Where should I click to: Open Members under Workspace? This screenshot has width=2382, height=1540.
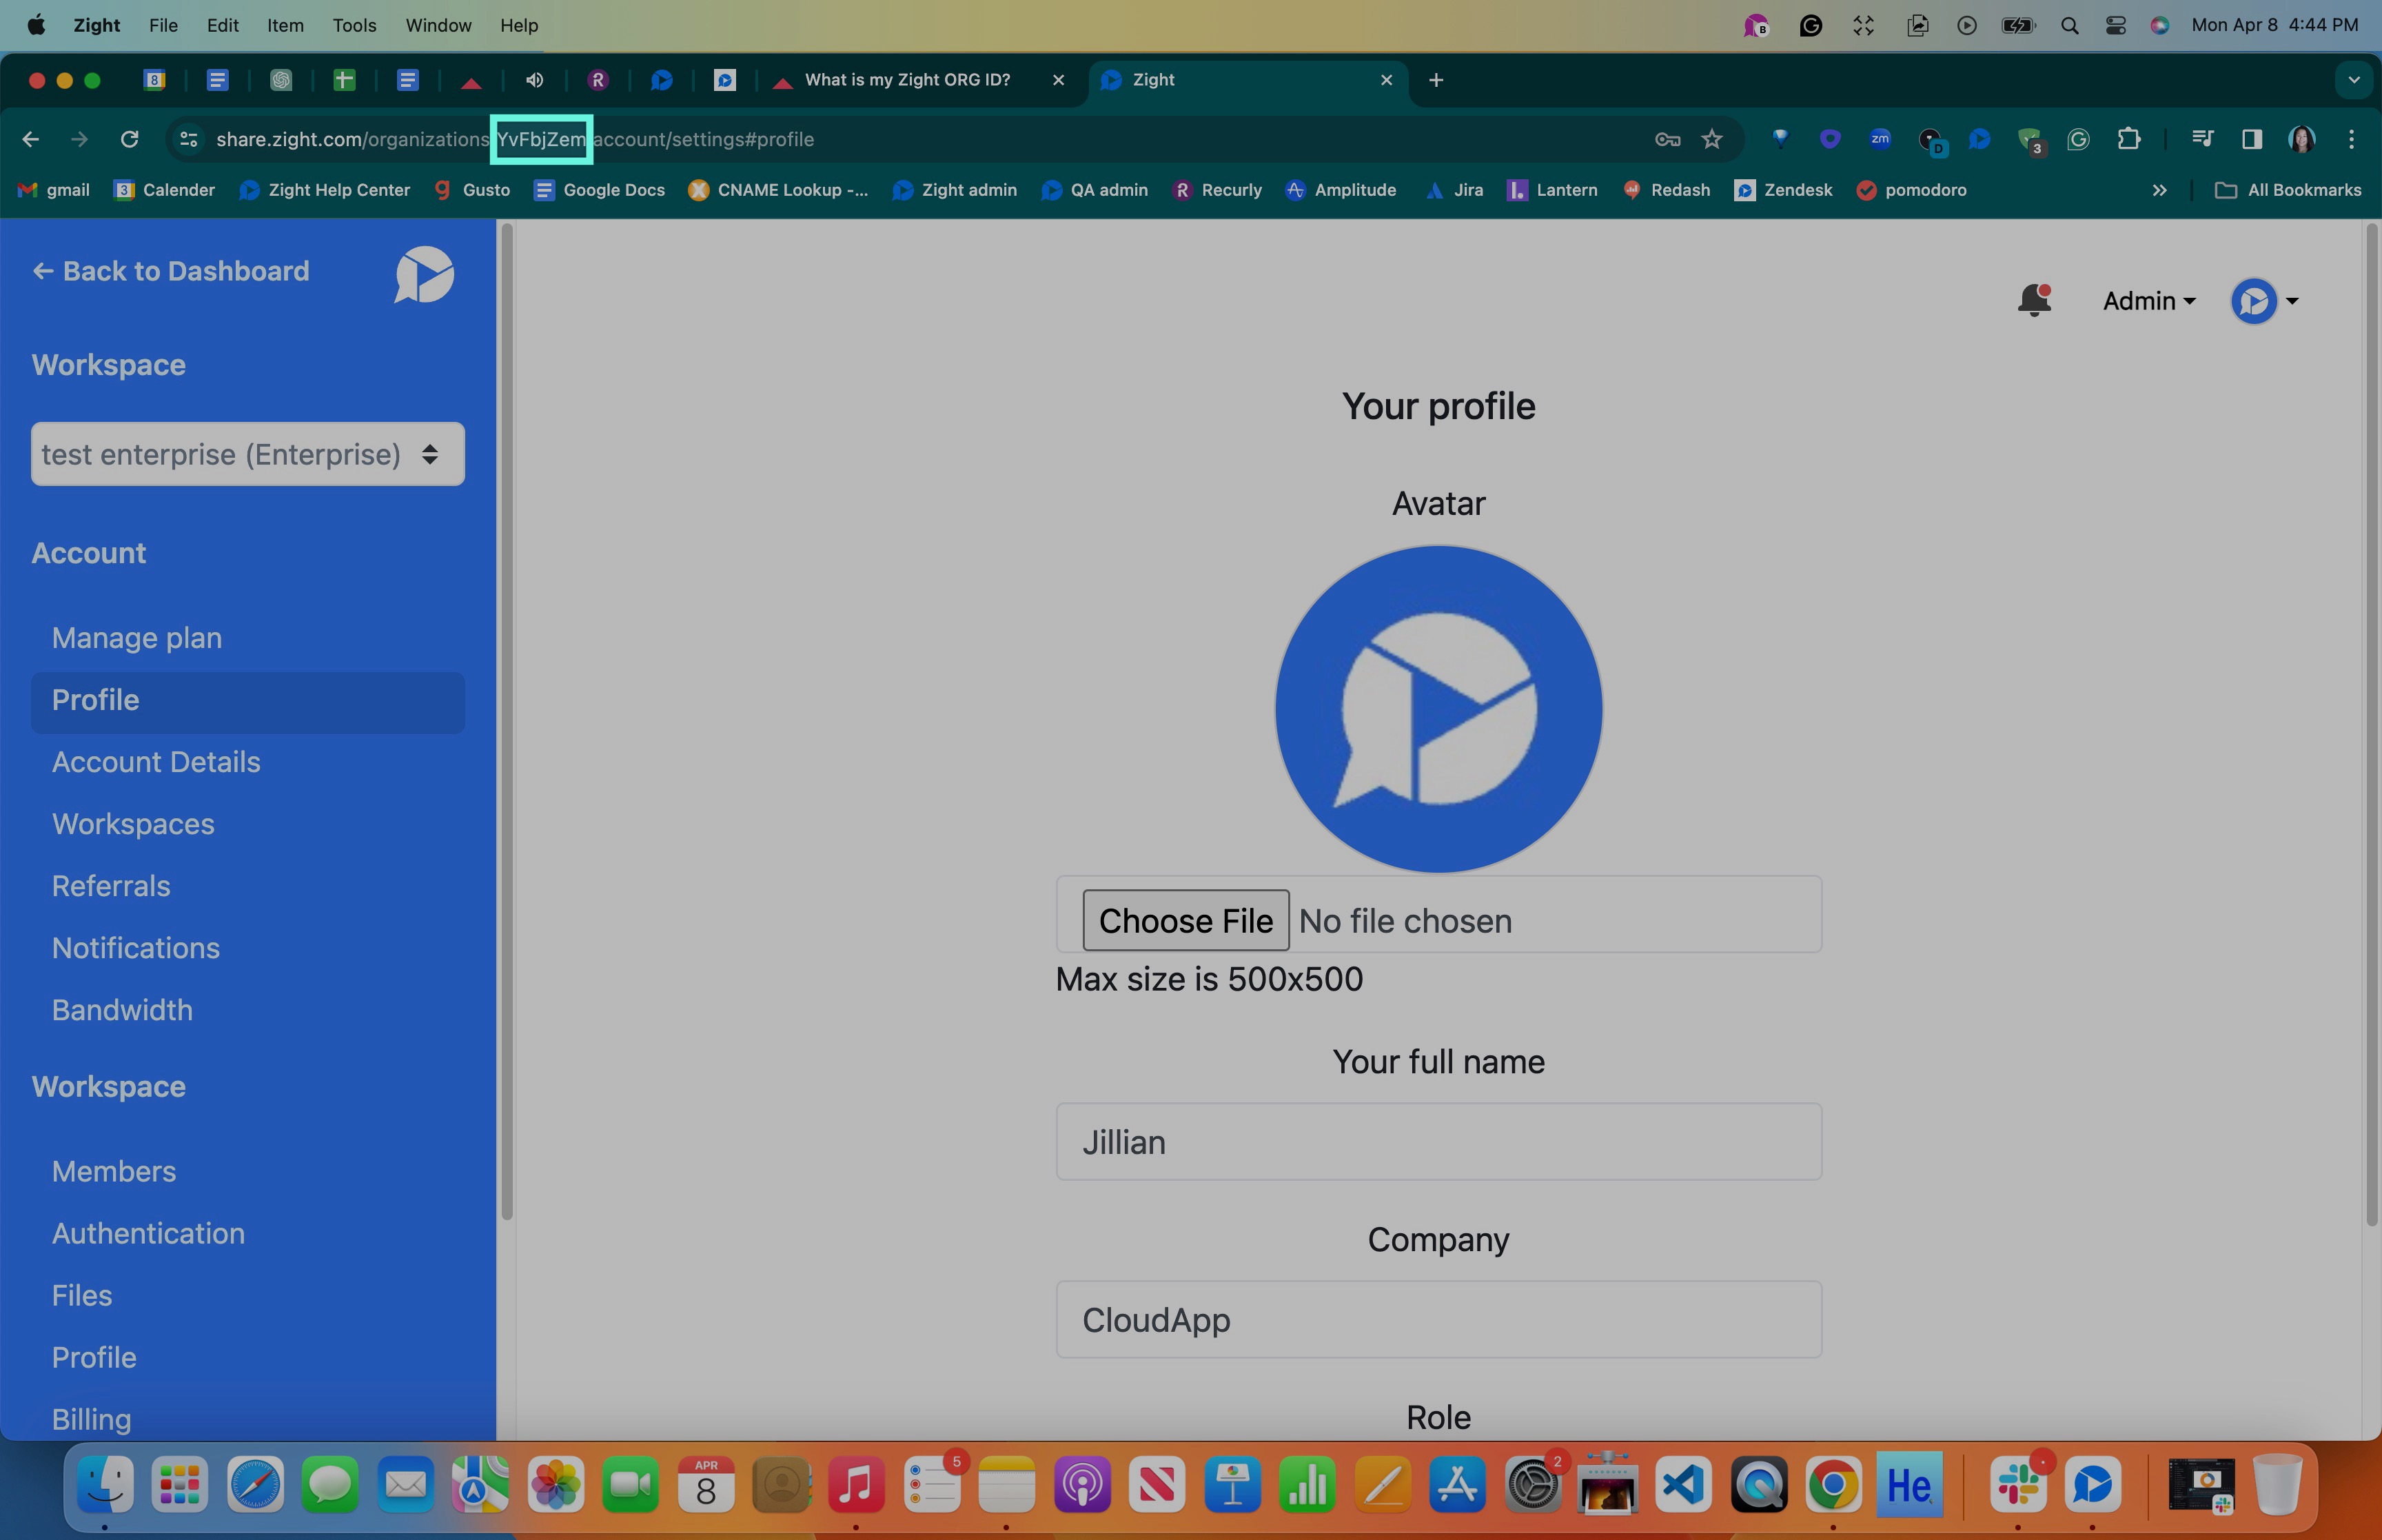tap(114, 1171)
